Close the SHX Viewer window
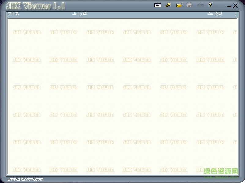The height and width of the screenshot is (183, 245). click(x=236, y=5)
